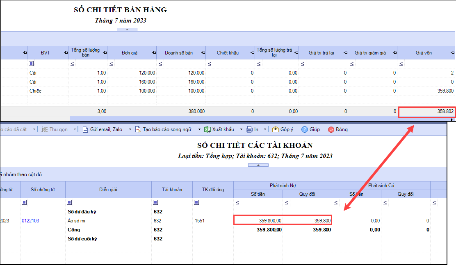Expand the Gửi email, Zalo dropdown arrow
This screenshot has height=265, width=456.
(x=130, y=129)
